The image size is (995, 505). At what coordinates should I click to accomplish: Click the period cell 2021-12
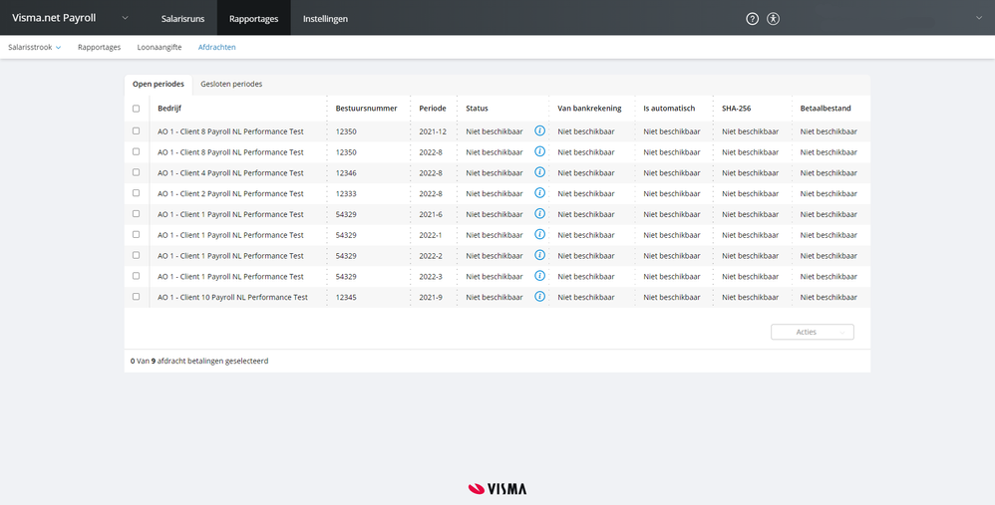tap(433, 131)
